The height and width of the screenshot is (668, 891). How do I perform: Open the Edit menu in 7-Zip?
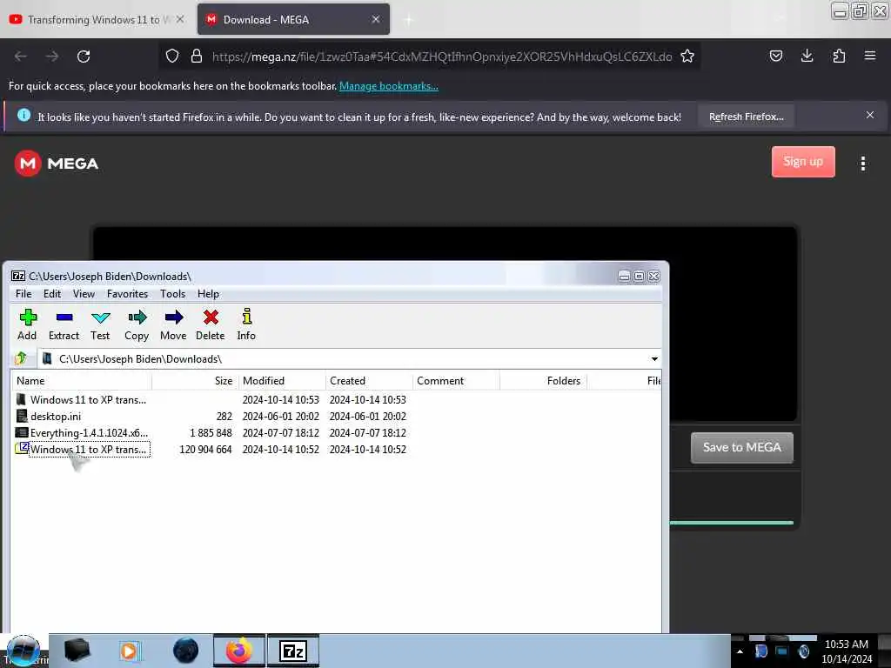tap(51, 294)
